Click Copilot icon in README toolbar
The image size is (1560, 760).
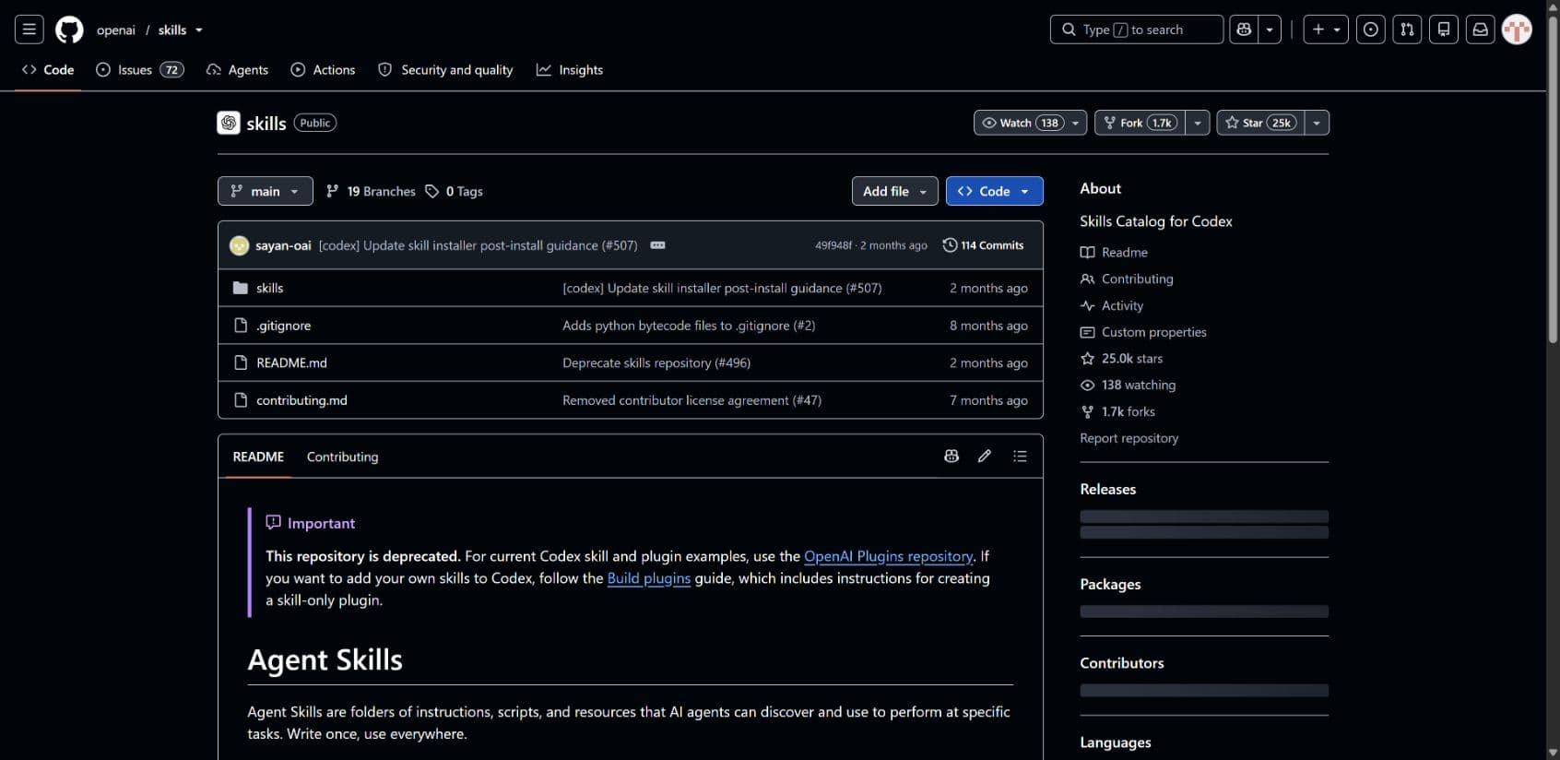(951, 456)
